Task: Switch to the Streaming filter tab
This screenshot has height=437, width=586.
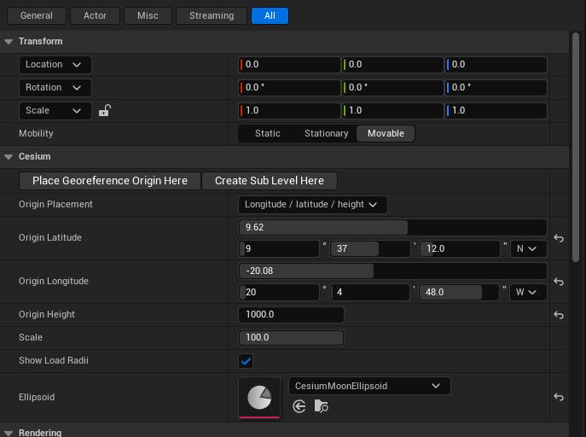Action: pyautogui.click(x=212, y=15)
